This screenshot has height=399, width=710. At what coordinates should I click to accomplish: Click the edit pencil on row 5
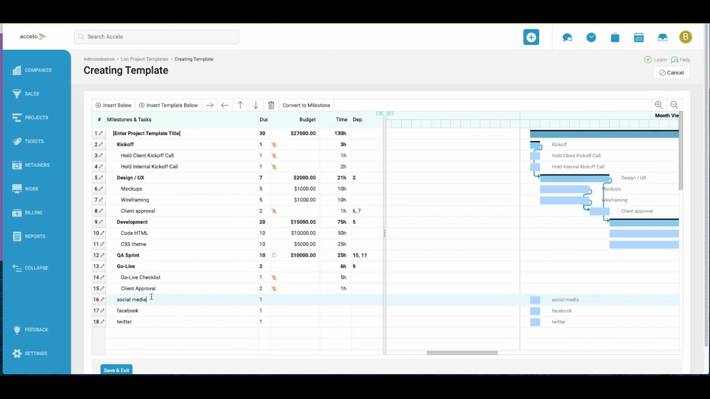point(101,178)
